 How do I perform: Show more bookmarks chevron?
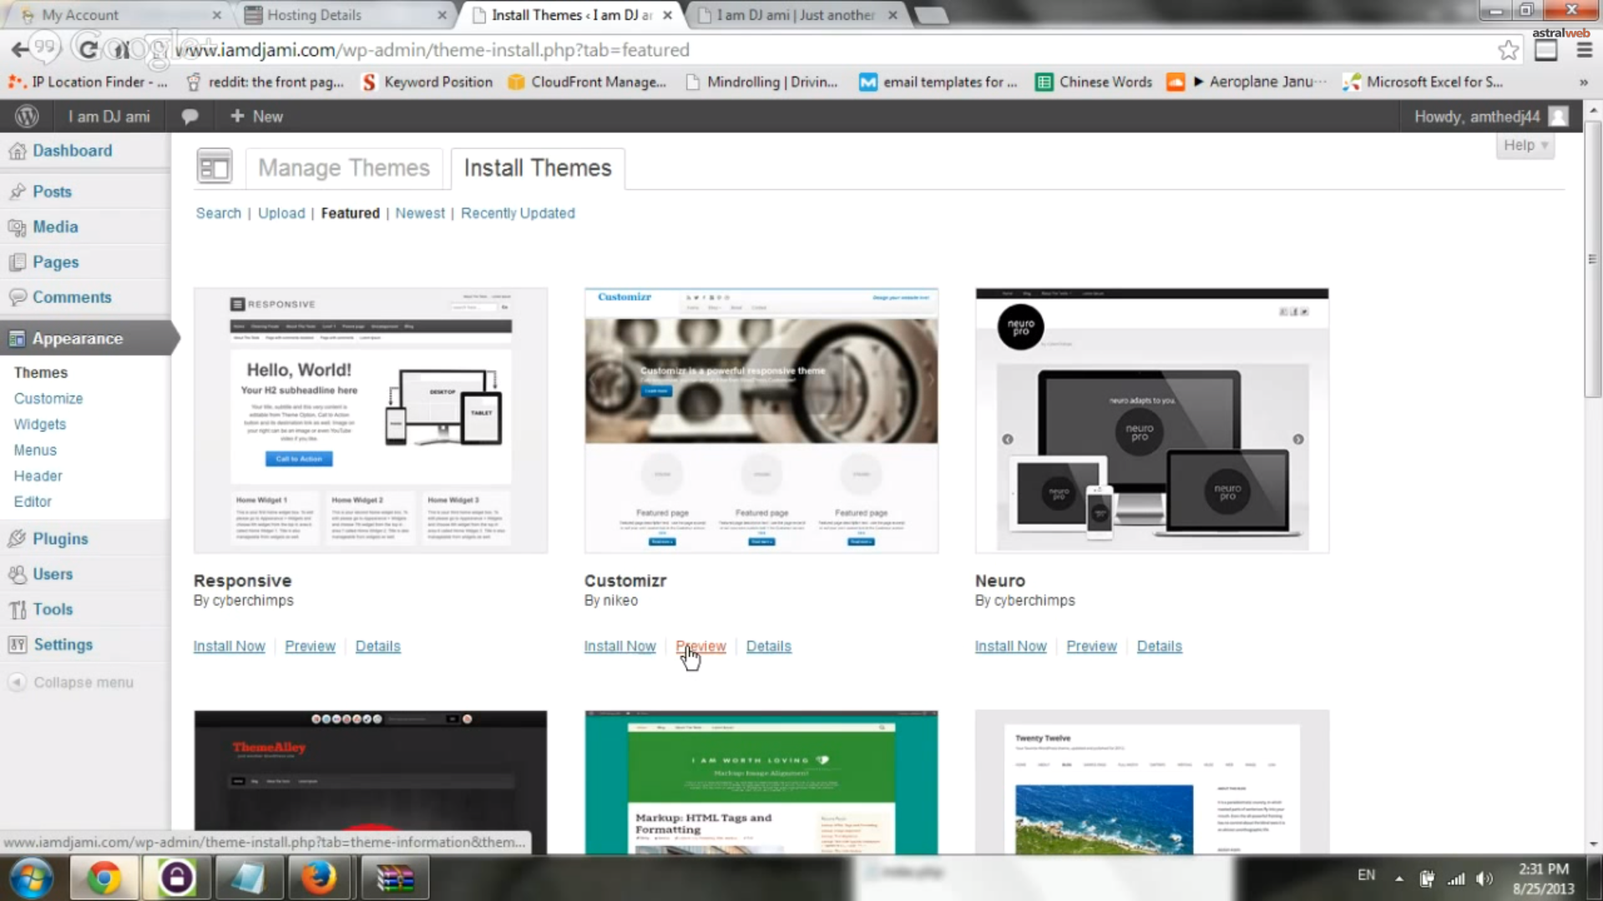1583,82
